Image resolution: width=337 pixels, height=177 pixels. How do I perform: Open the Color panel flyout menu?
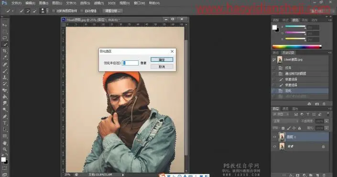[330, 20]
